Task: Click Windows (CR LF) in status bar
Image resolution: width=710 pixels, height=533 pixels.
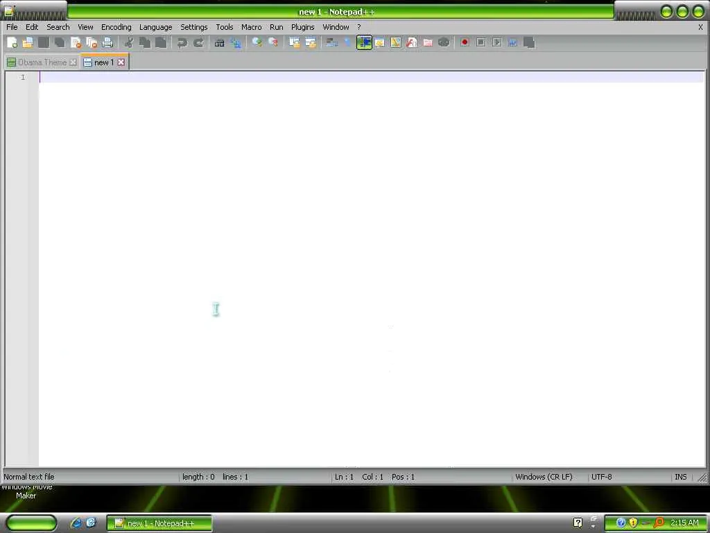Action: [544, 477]
